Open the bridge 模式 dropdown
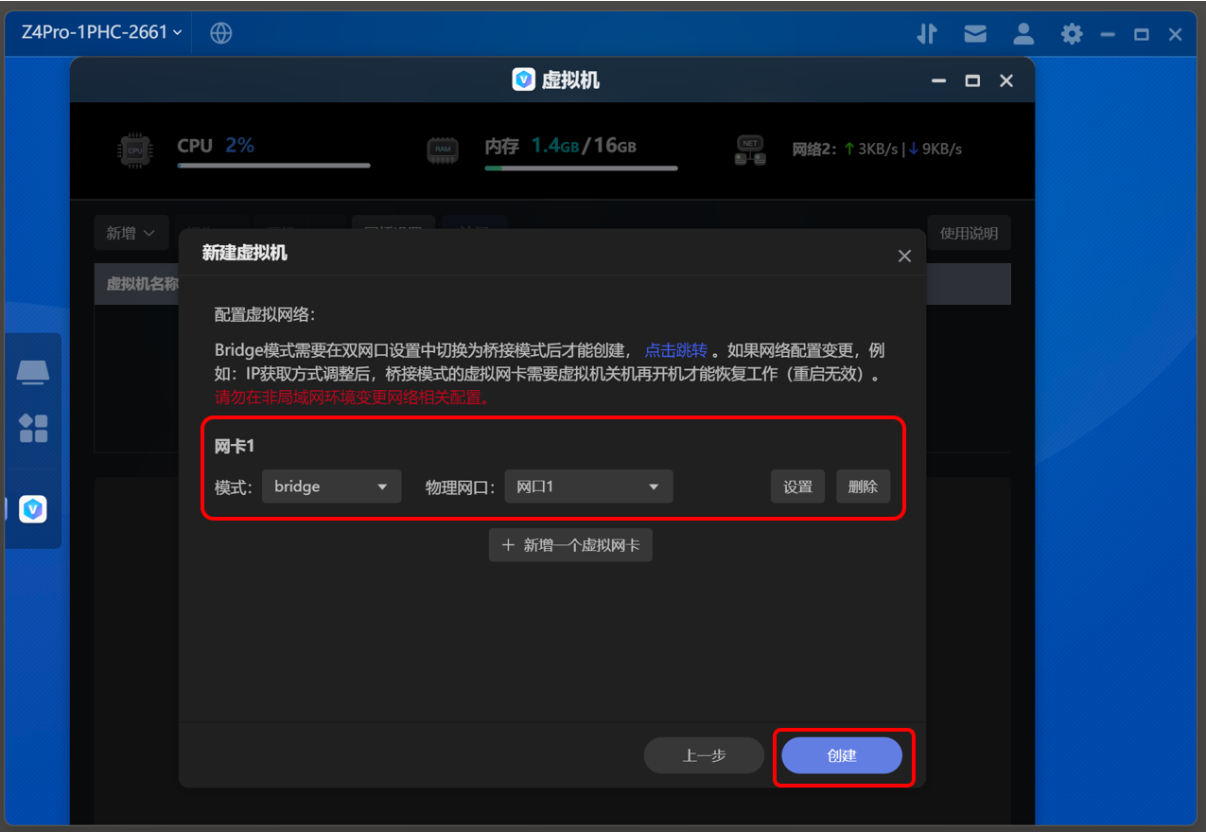This screenshot has width=1206, height=832. coord(331,486)
